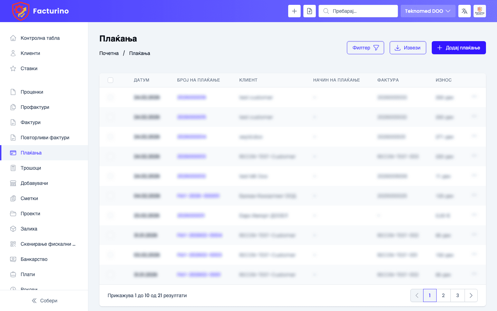Click the Извези export button
This screenshot has width=497, height=311.
pos(408,48)
